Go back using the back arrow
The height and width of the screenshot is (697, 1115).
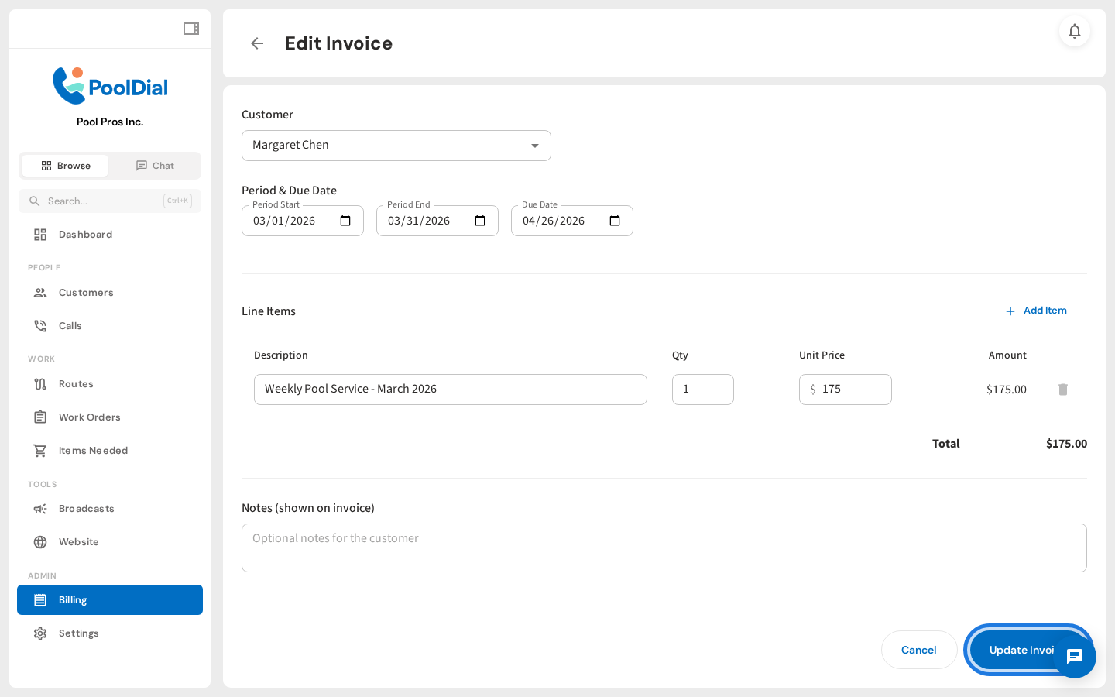click(x=256, y=43)
